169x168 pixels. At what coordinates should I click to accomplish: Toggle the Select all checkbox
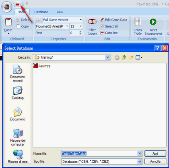(x=102, y=26)
